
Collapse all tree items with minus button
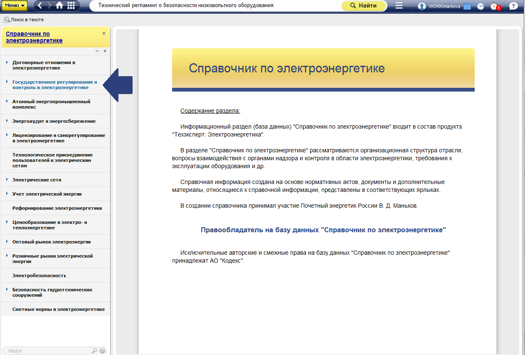pyautogui.click(x=97, y=51)
